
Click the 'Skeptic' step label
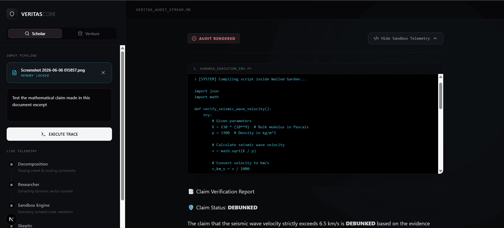(x=25, y=226)
